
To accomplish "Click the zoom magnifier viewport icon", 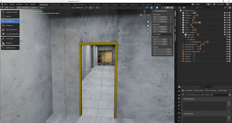I will pyautogui.click(x=148, y=22).
